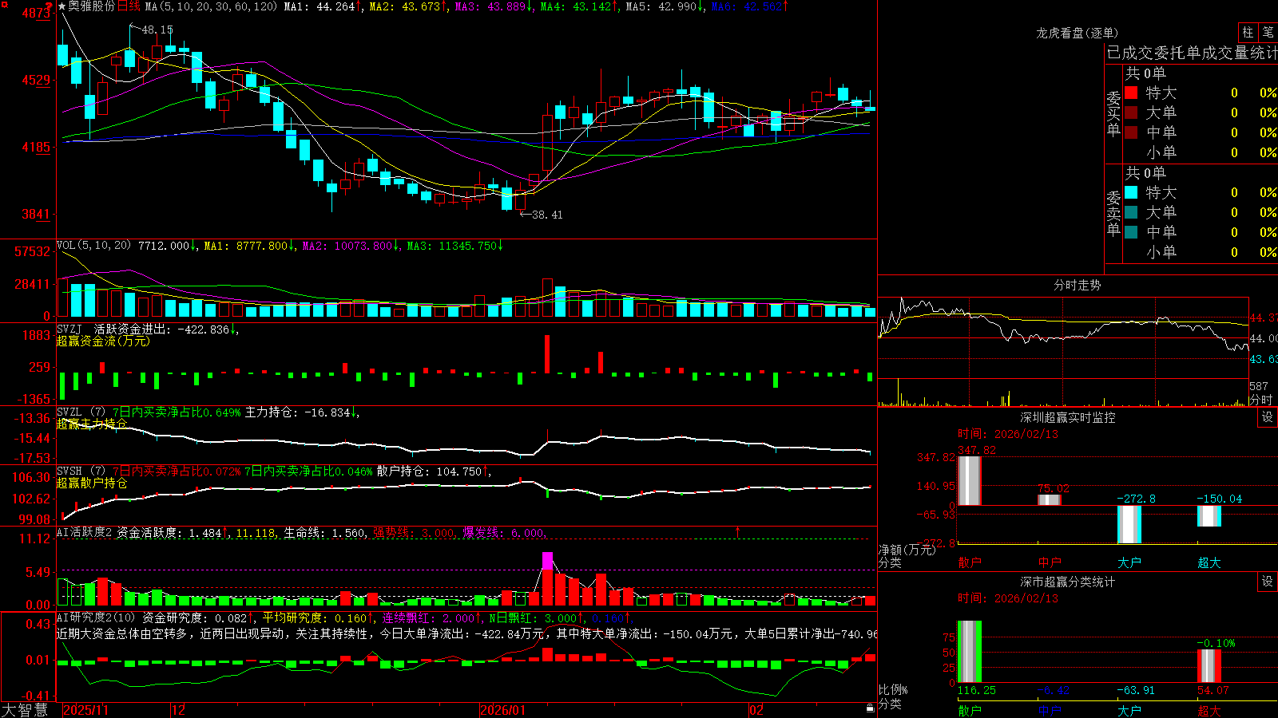The image size is (1278, 718).
Task: Click the 347.82 散户 bar in 实时监控
Action: click(x=969, y=480)
